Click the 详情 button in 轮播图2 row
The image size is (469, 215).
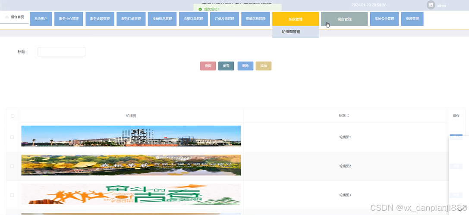click(456, 166)
